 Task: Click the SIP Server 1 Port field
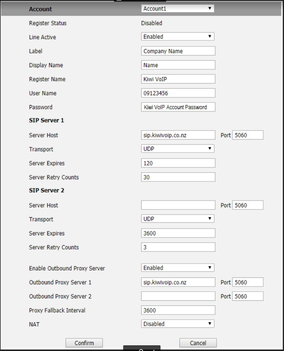coord(248,135)
